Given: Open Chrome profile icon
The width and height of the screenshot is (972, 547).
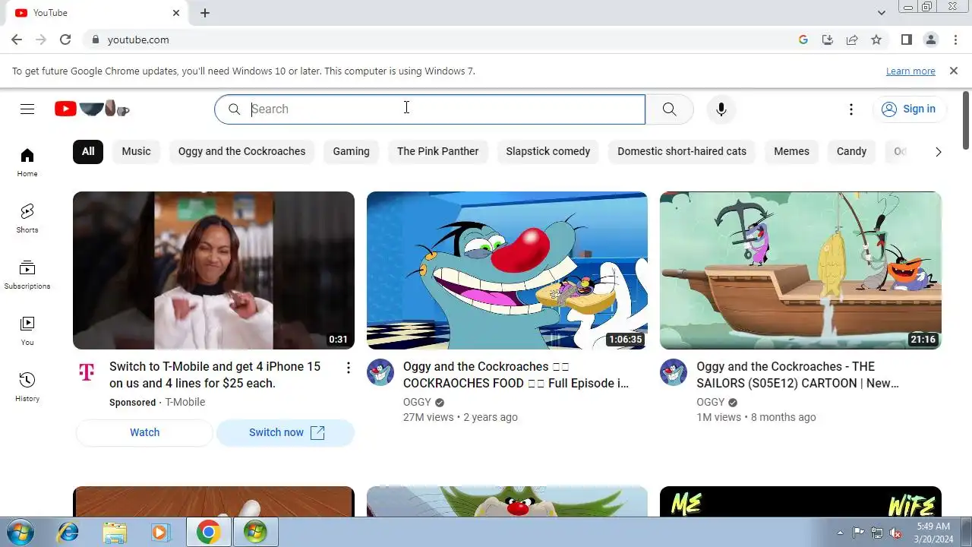Looking at the screenshot, I should tap(930, 40).
